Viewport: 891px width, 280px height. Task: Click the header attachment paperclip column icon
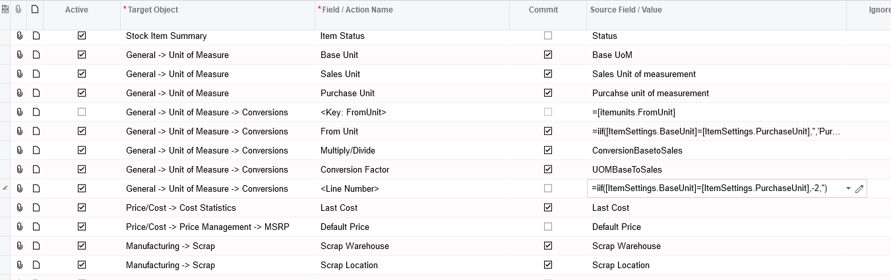coord(18,10)
